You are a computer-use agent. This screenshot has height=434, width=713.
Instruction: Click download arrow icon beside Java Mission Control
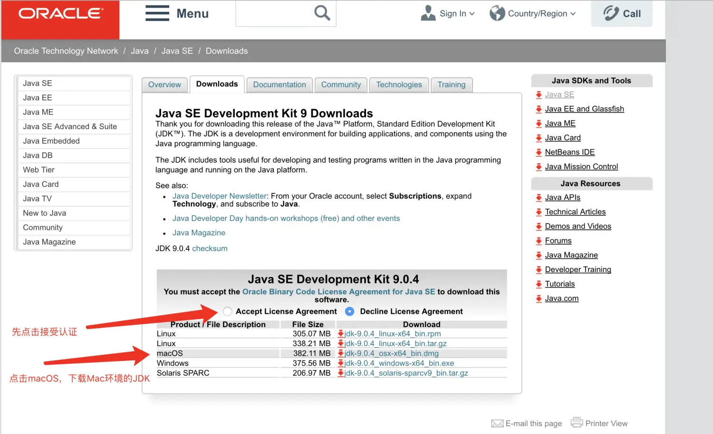[x=539, y=167]
